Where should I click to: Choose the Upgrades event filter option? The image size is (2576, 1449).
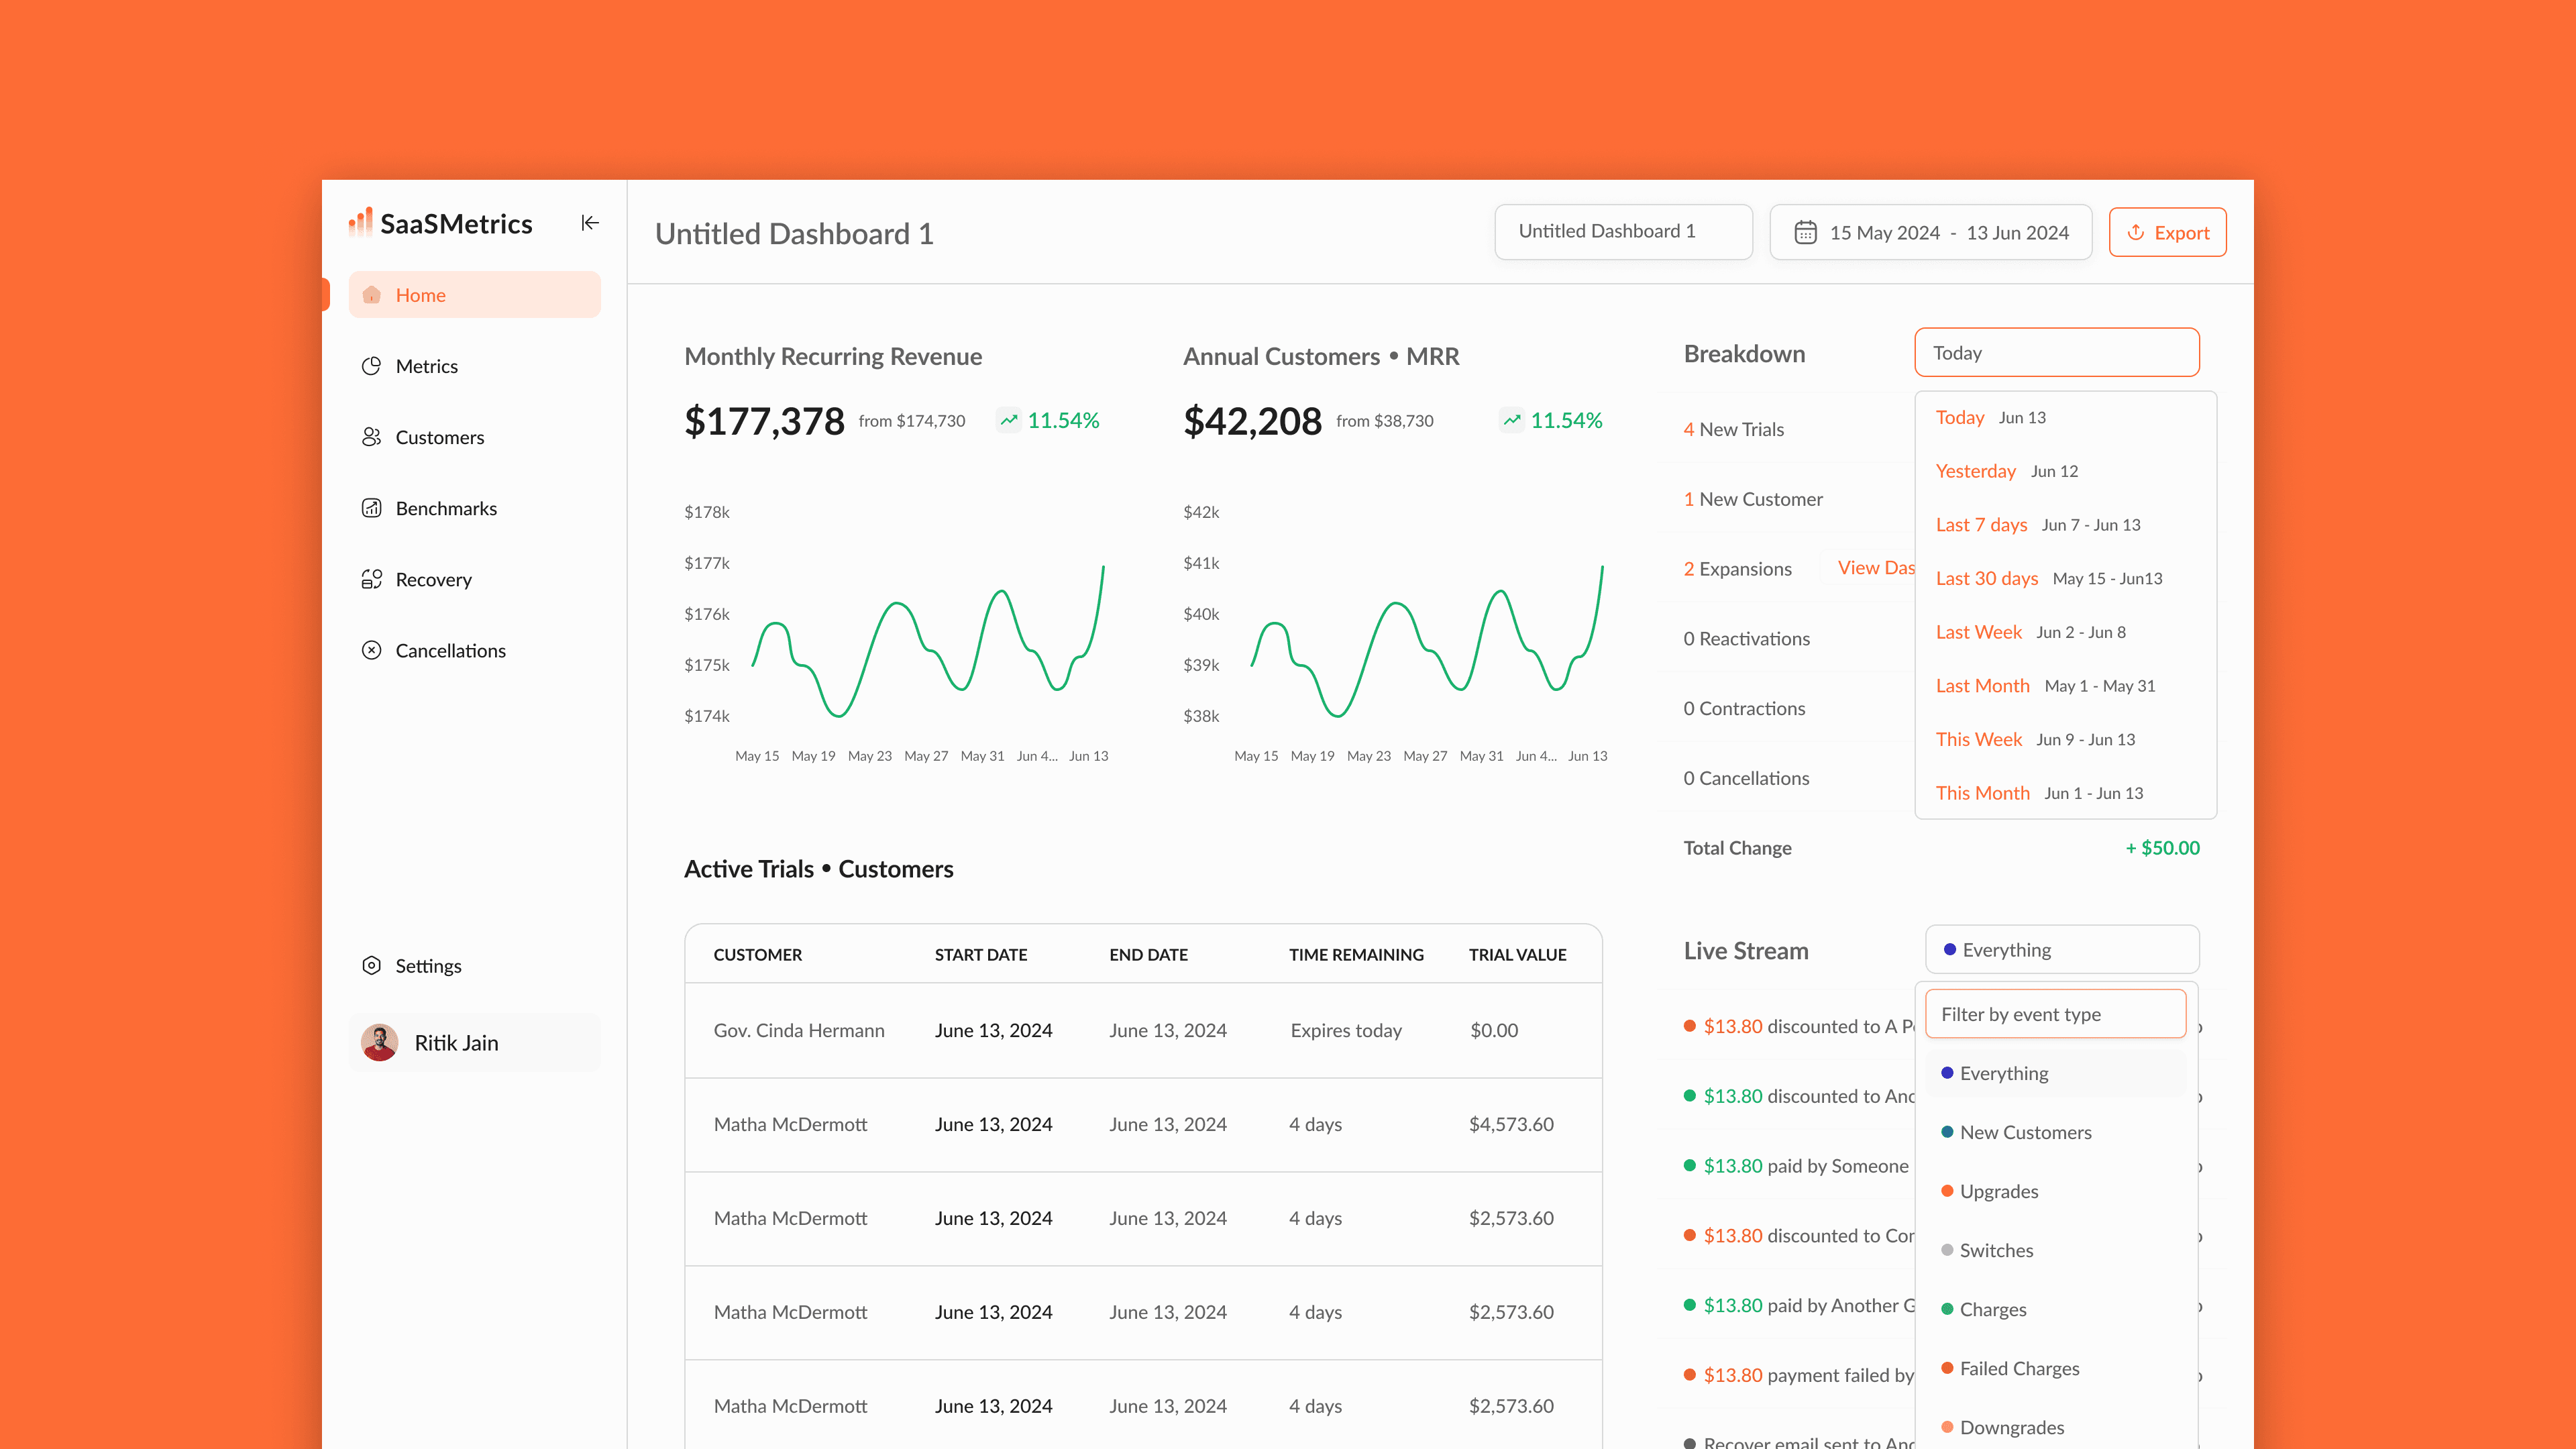1998,1191
